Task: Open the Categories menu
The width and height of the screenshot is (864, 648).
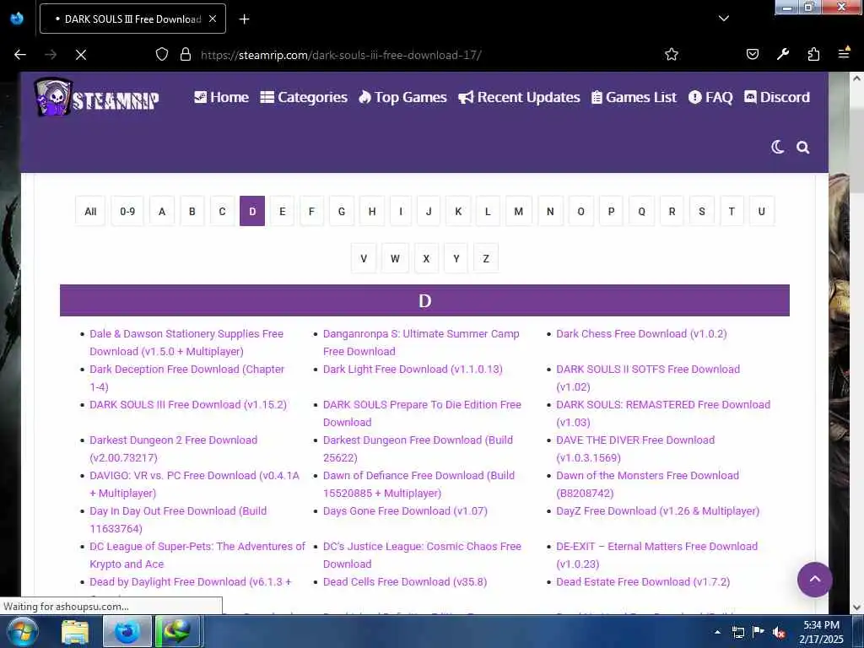Action: pyautogui.click(x=304, y=98)
